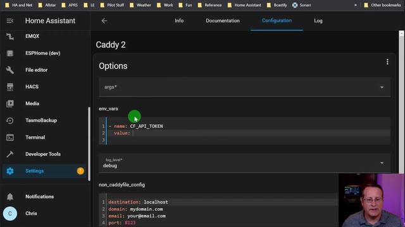Open the Sonarr bookmark
This screenshot has height=227, width=405.
click(302, 5)
